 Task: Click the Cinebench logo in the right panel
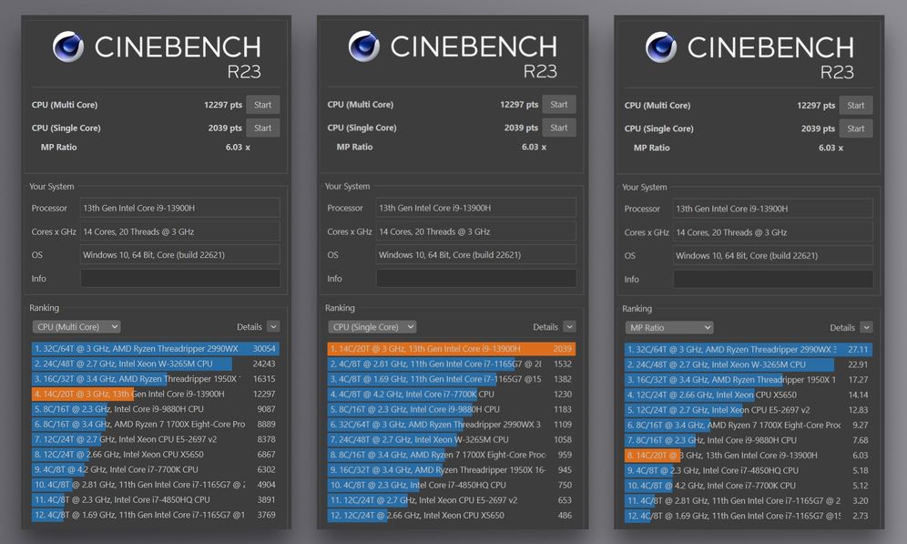click(661, 47)
